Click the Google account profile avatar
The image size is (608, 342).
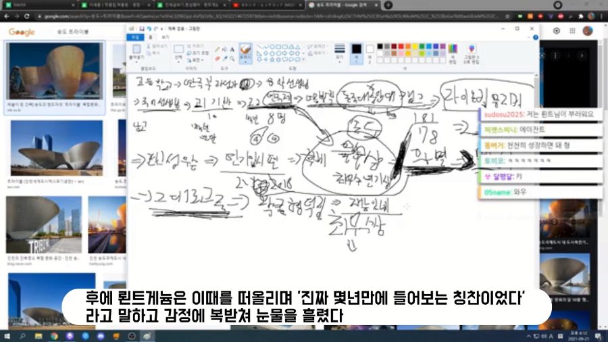point(588,31)
